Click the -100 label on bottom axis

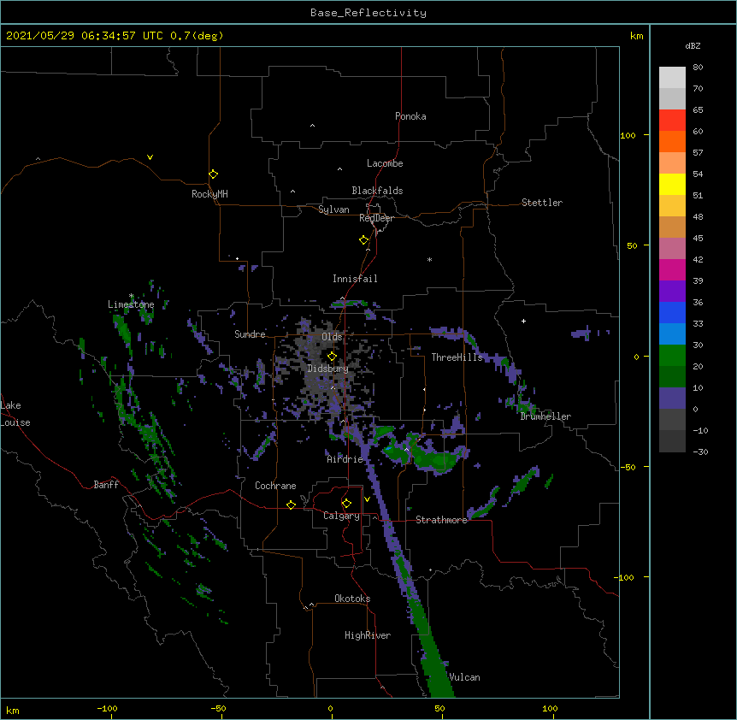(x=107, y=708)
